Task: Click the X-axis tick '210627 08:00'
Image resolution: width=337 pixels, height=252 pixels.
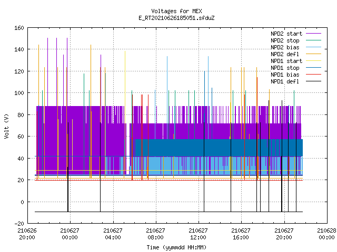Action: (156, 234)
